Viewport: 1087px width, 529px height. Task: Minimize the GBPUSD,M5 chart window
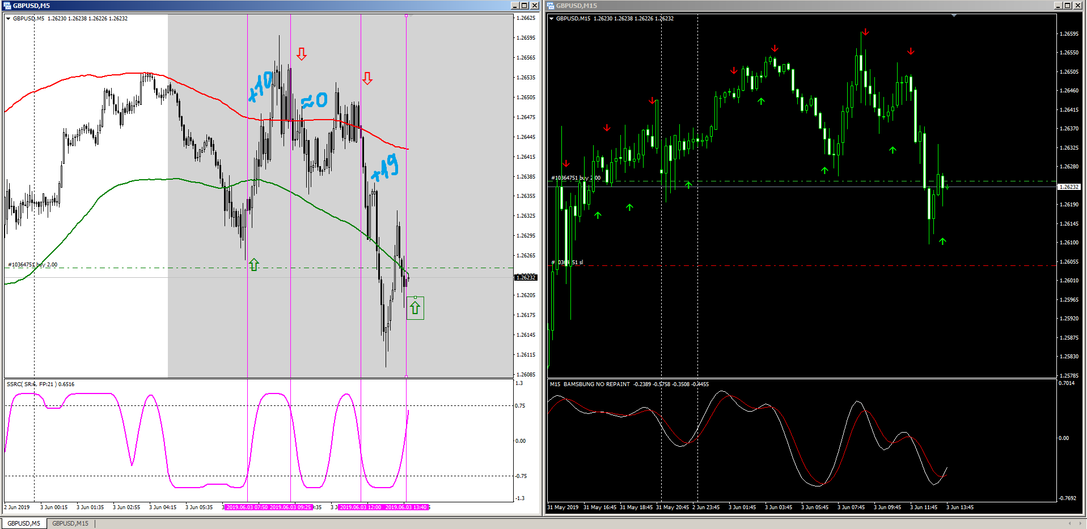tap(515, 6)
